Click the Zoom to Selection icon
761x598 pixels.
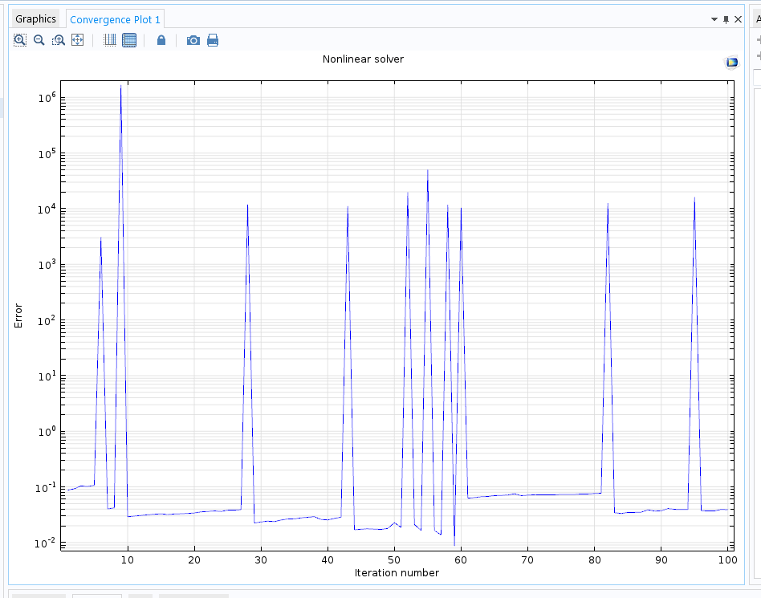[x=58, y=40]
